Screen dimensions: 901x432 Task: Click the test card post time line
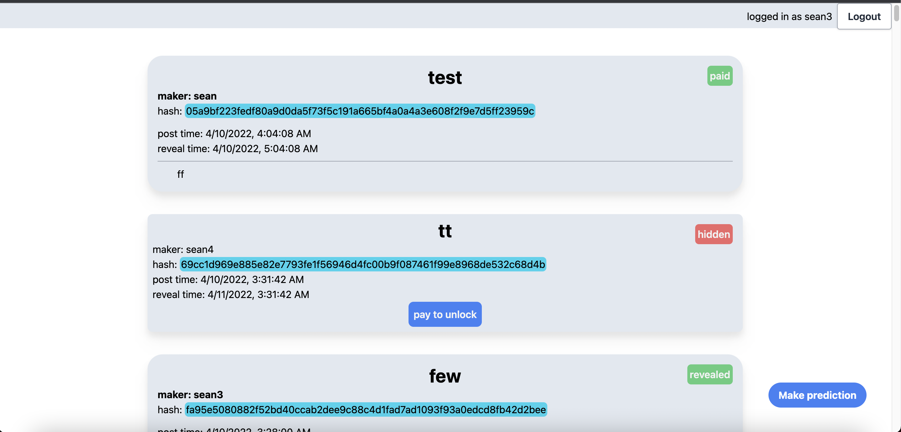click(234, 134)
